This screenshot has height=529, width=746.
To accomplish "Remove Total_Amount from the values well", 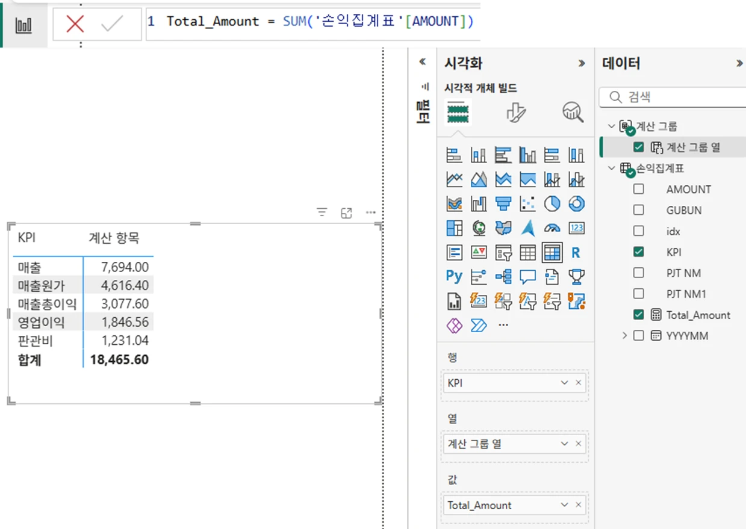I will tap(579, 505).
